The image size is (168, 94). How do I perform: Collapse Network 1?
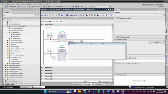pyautogui.click(x=42, y=25)
